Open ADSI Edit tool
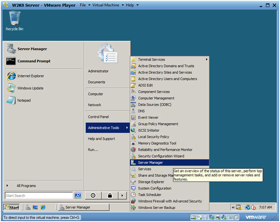Screen dimensions: 280x222 pyautogui.click(x=170, y=85)
